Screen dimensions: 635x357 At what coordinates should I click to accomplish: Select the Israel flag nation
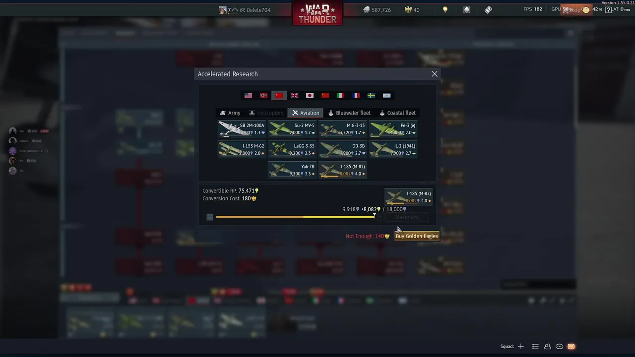tap(387, 95)
